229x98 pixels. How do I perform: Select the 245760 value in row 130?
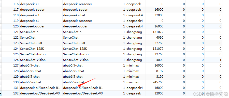158,82
